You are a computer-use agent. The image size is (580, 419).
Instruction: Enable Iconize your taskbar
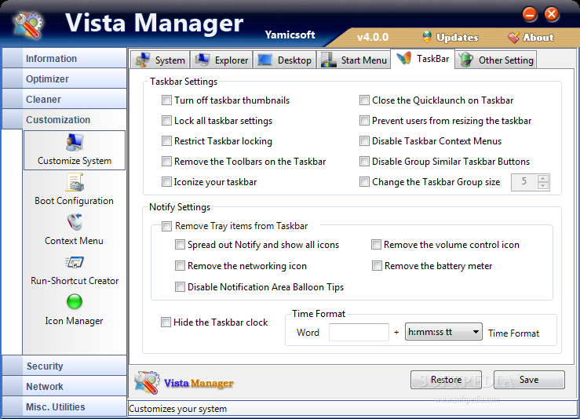(167, 181)
